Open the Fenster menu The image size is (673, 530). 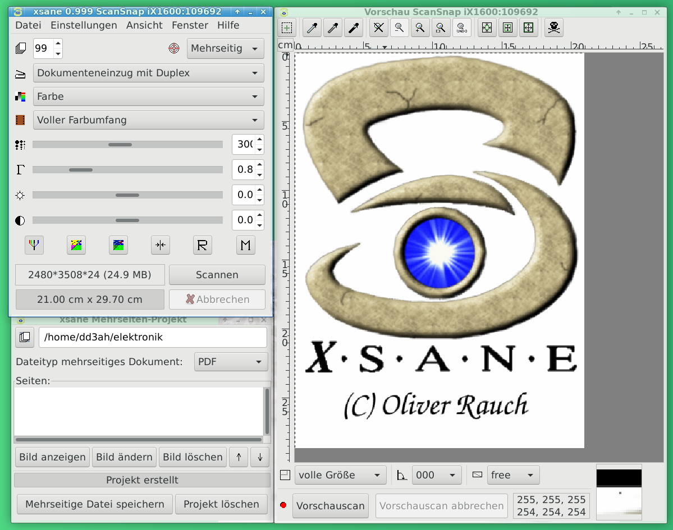tap(190, 25)
